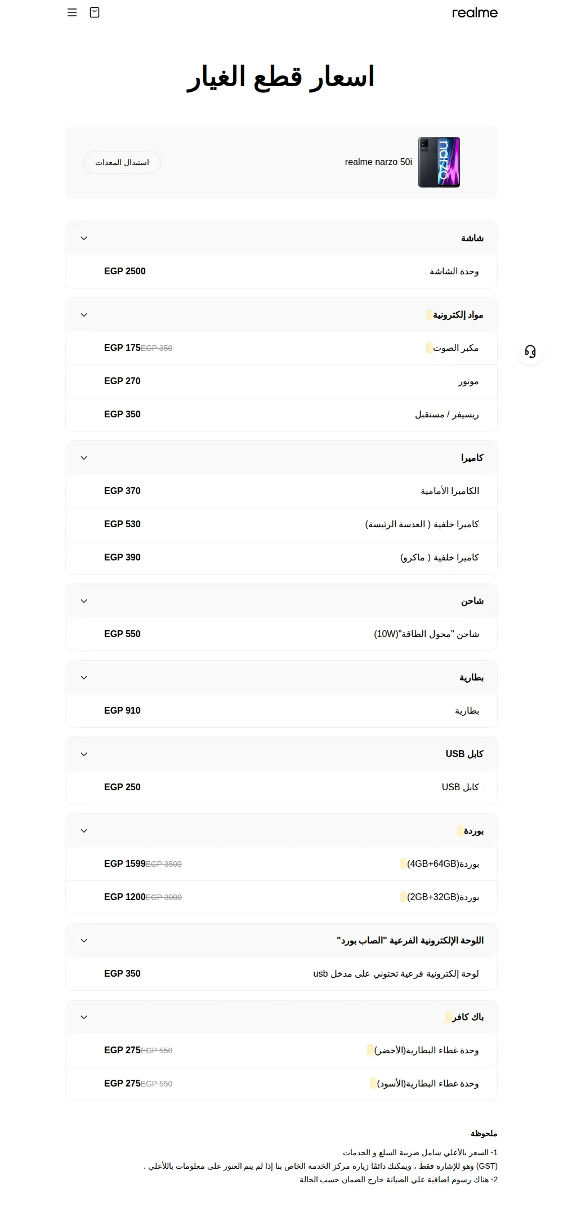Open the shopping bag icon
The image size is (563, 1220).
(95, 12)
